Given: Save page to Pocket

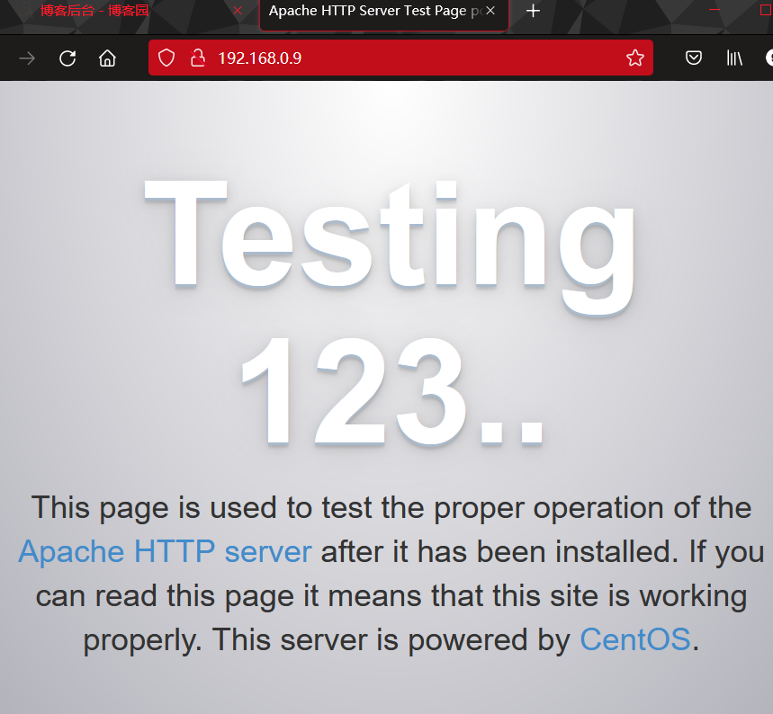Looking at the screenshot, I should [x=693, y=58].
